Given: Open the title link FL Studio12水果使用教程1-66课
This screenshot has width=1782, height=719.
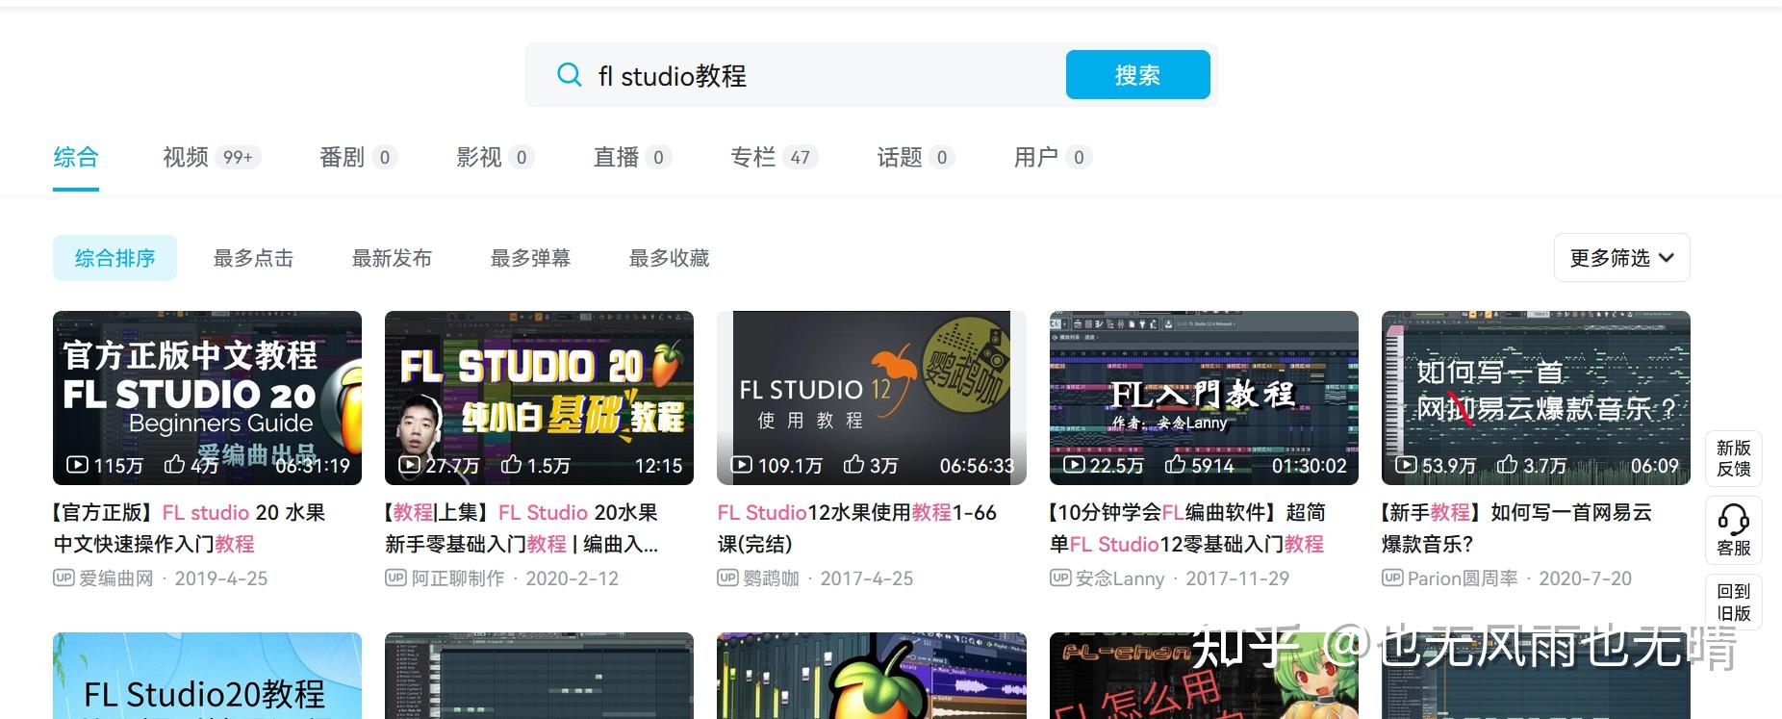Looking at the screenshot, I should (x=857, y=528).
